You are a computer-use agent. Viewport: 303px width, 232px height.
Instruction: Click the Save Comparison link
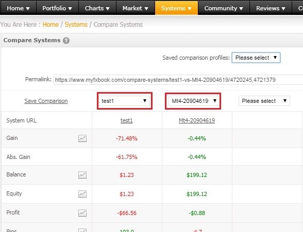pos(46,101)
